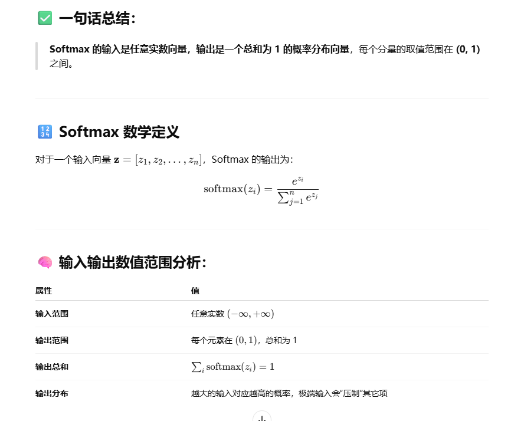Click the text '之间。' ending the quote
This screenshot has width=524, height=421.
[x=61, y=64]
